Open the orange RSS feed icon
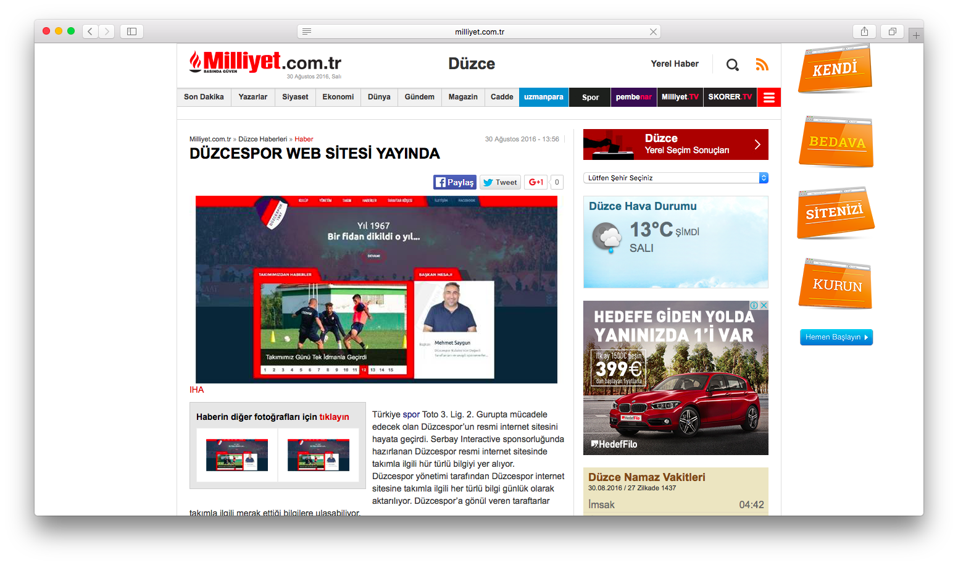This screenshot has height=565, width=958. point(762,64)
